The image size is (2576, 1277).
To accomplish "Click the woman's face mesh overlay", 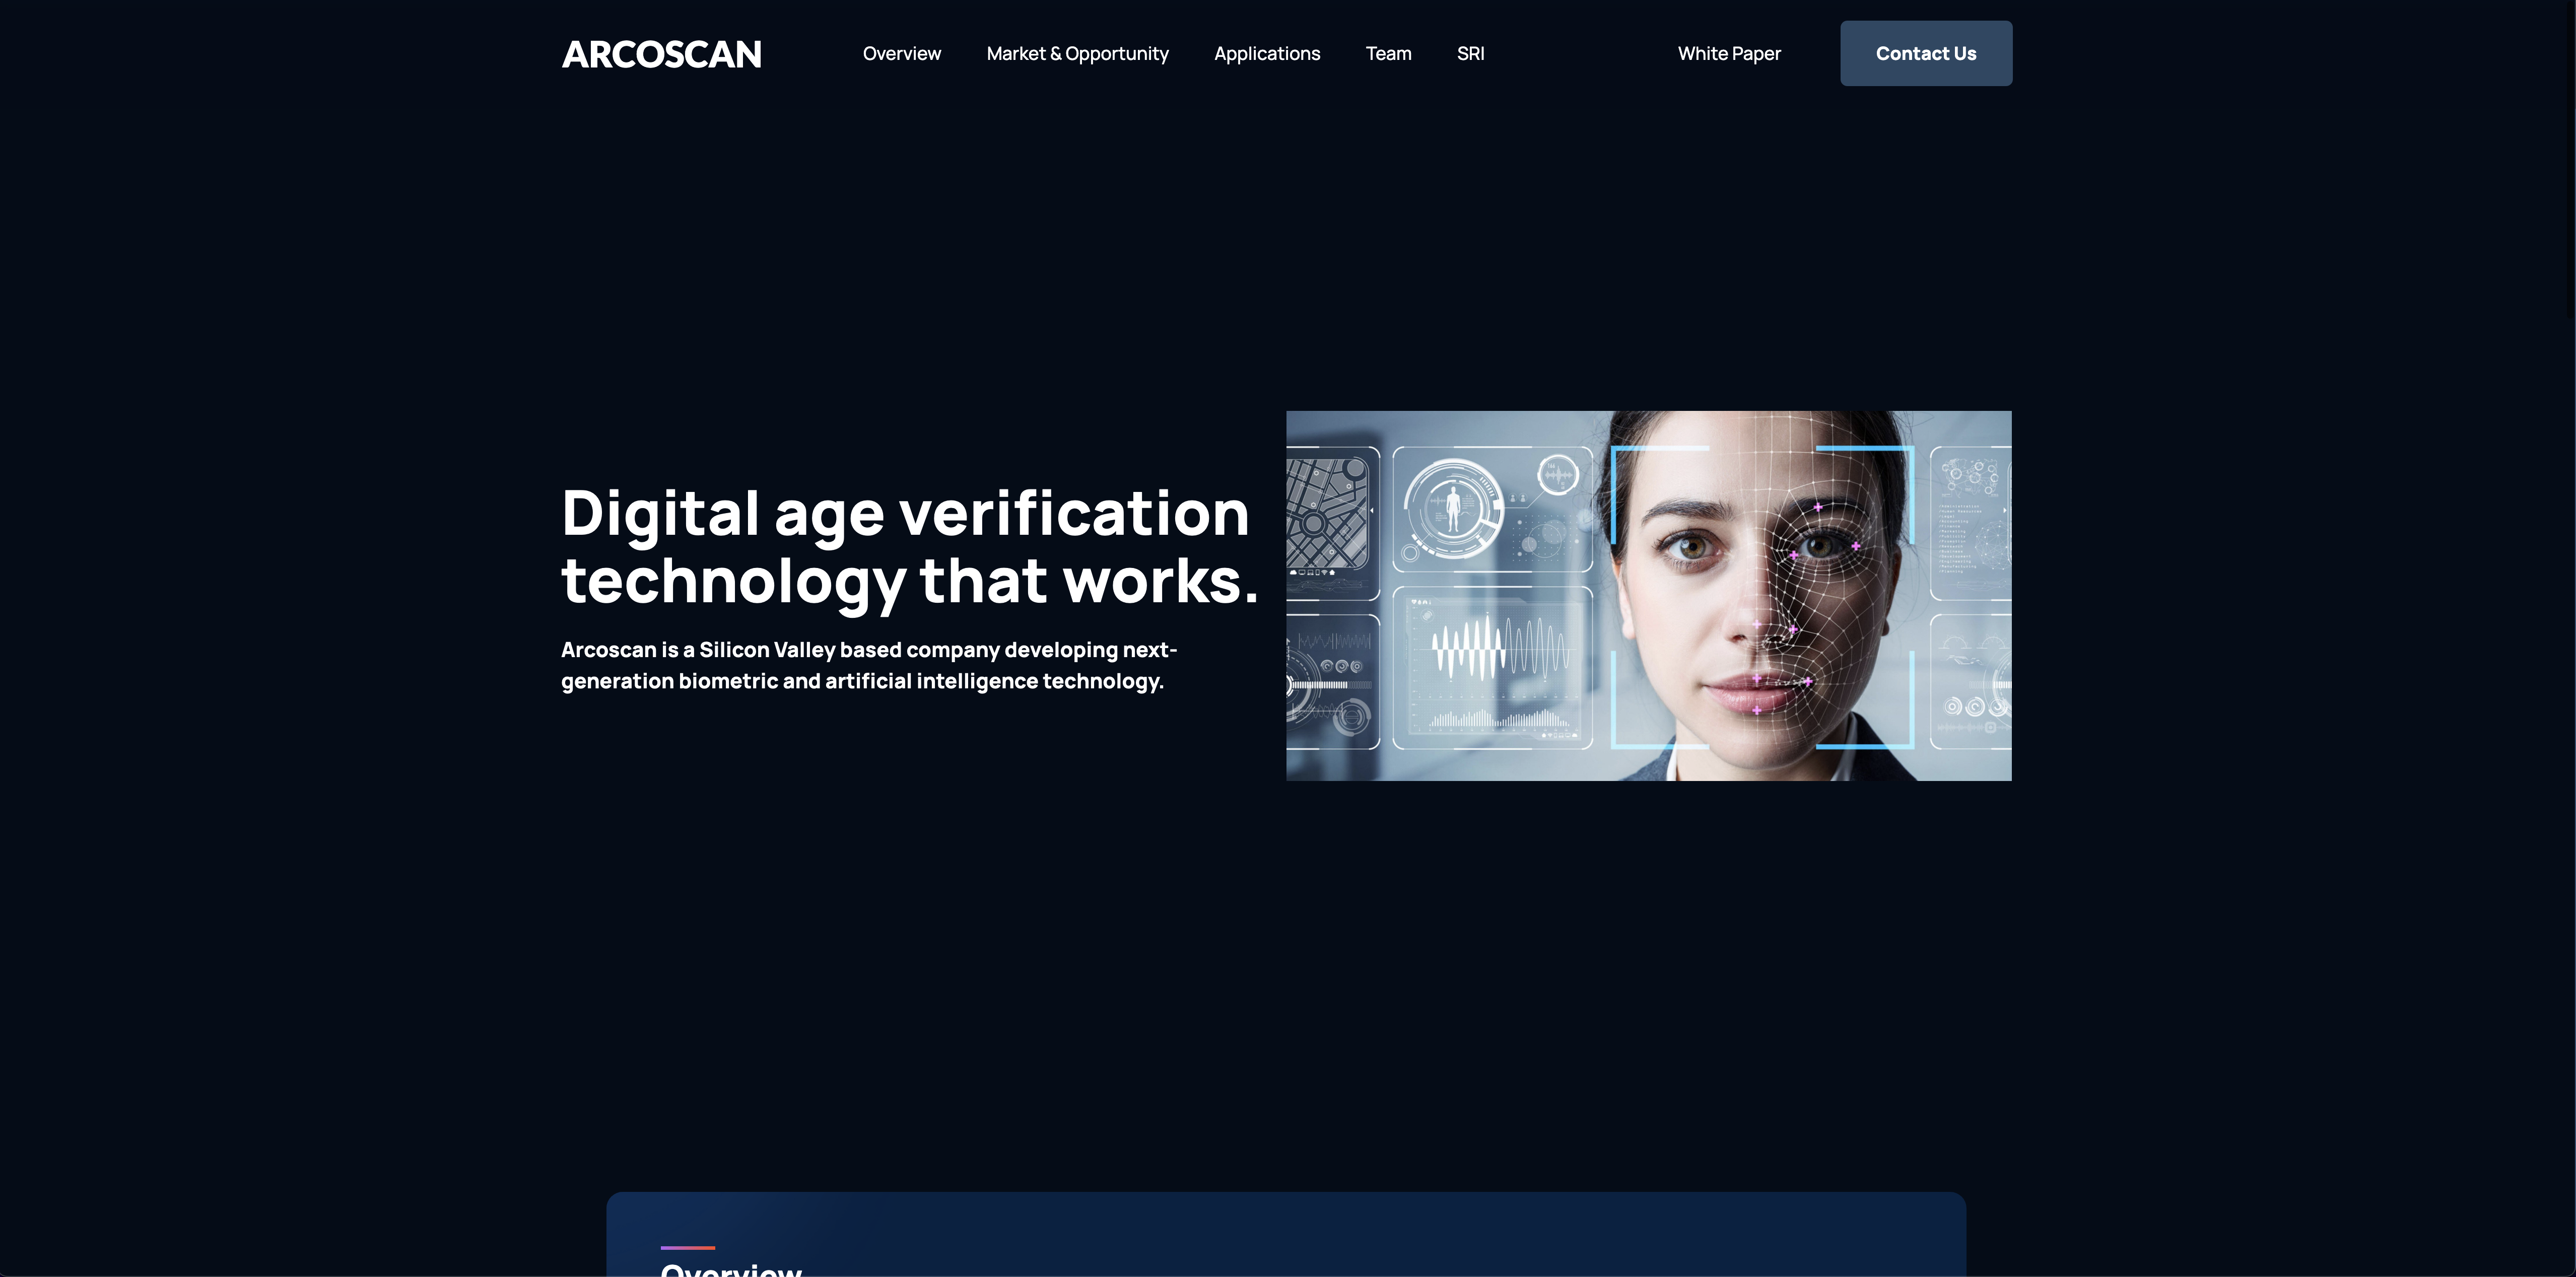I will [1815, 590].
